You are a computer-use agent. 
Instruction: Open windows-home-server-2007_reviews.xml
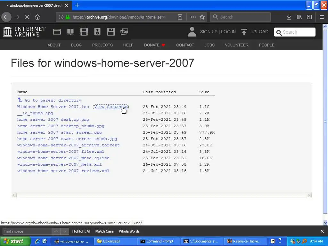(63, 171)
